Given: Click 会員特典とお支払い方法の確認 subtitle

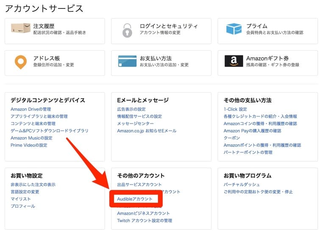Looking at the screenshot, I should (275, 33).
